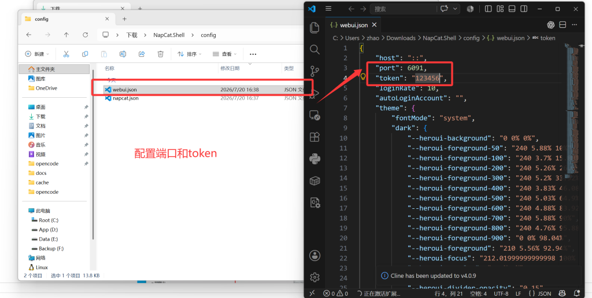Go forward in VS Code navigation history
The height and width of the screenshot is (298, 592).
coord(363,9)
